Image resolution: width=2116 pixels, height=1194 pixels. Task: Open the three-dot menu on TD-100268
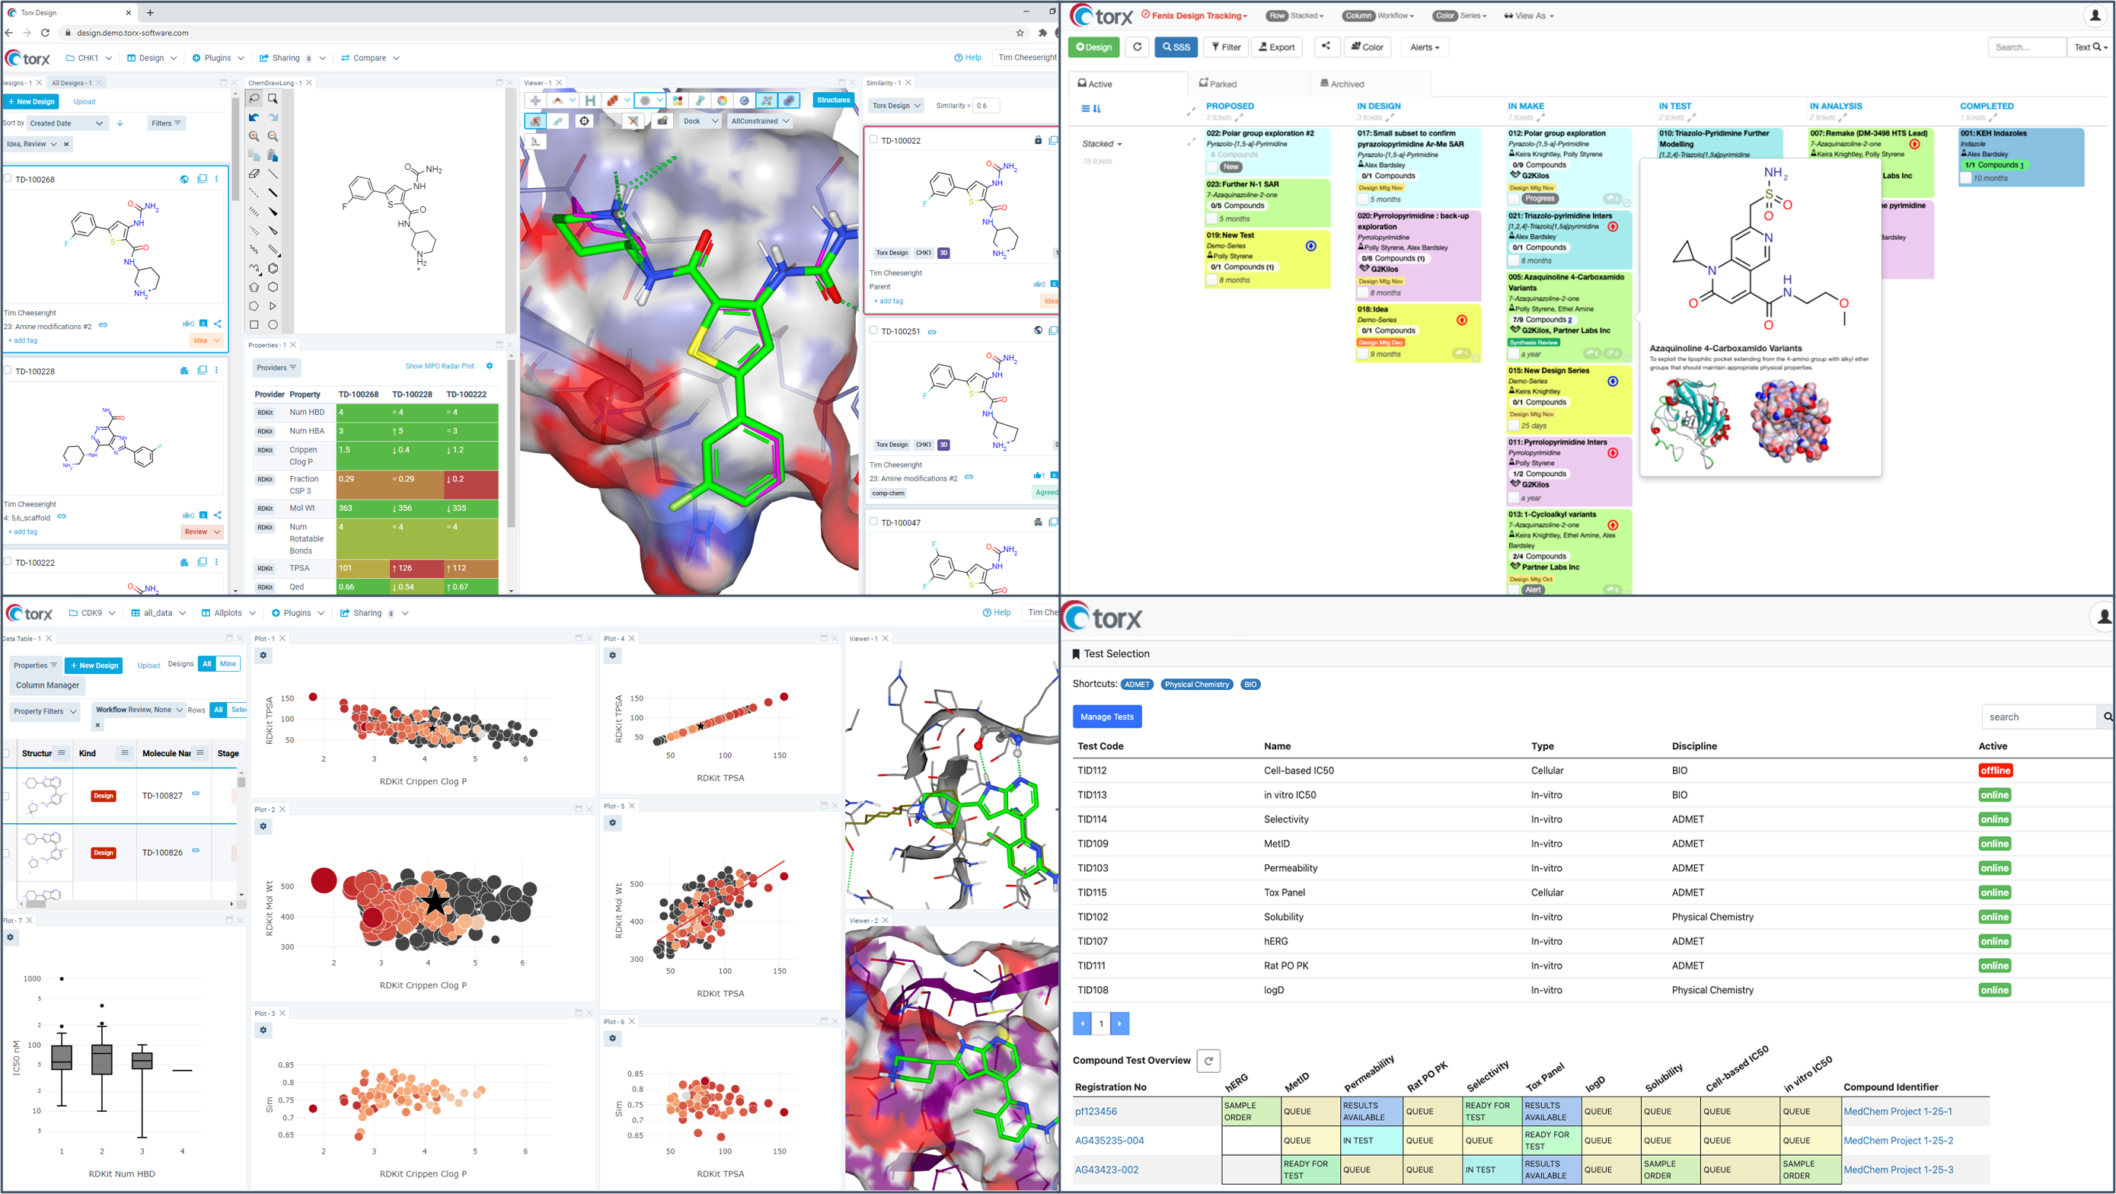(217, 179)
